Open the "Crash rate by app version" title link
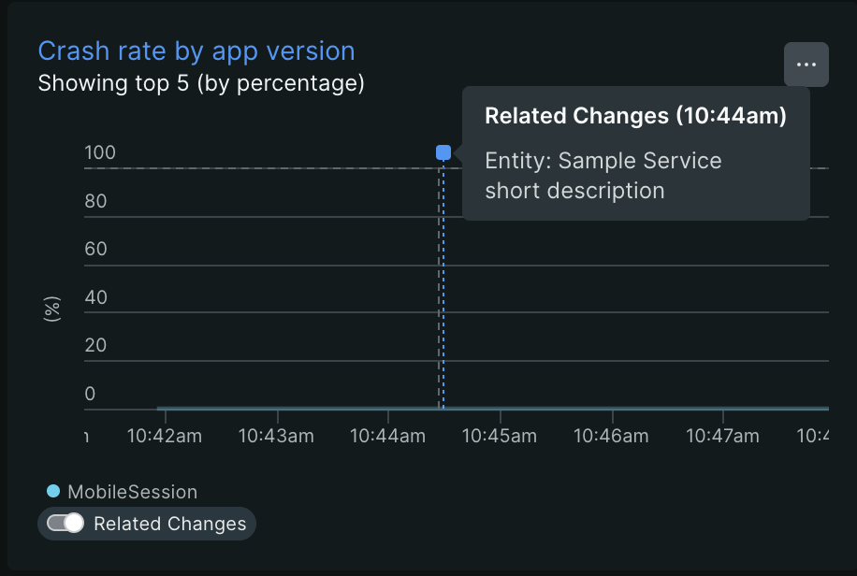 196,51
